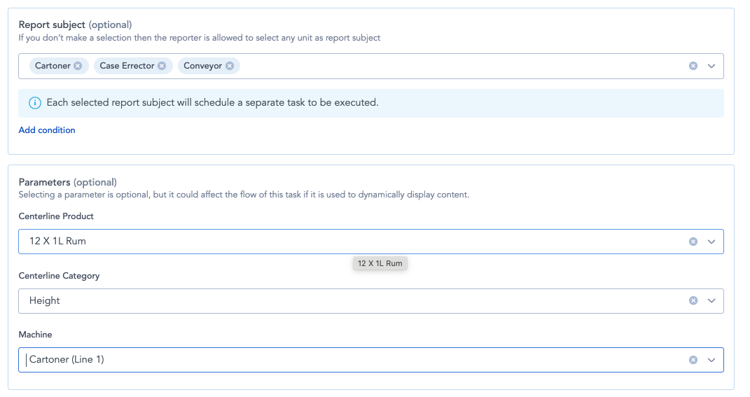Clear all selected report subjects
Viewport: 750px width, 397px height.
tap(693, 66)
